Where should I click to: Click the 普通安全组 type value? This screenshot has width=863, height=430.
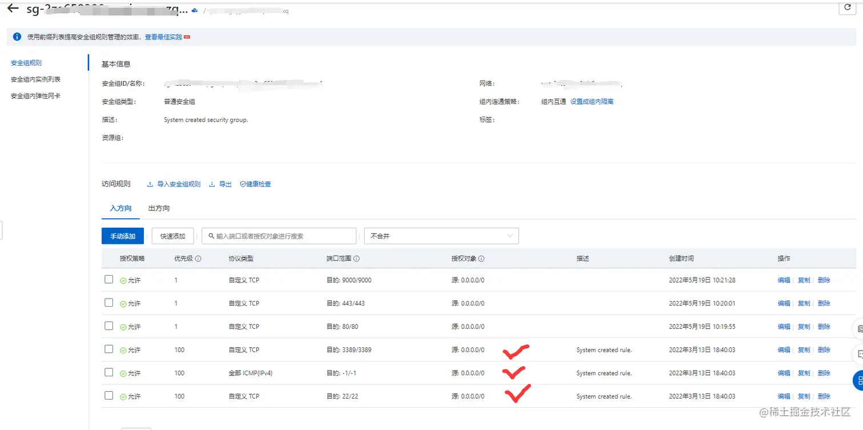point(179,102)
